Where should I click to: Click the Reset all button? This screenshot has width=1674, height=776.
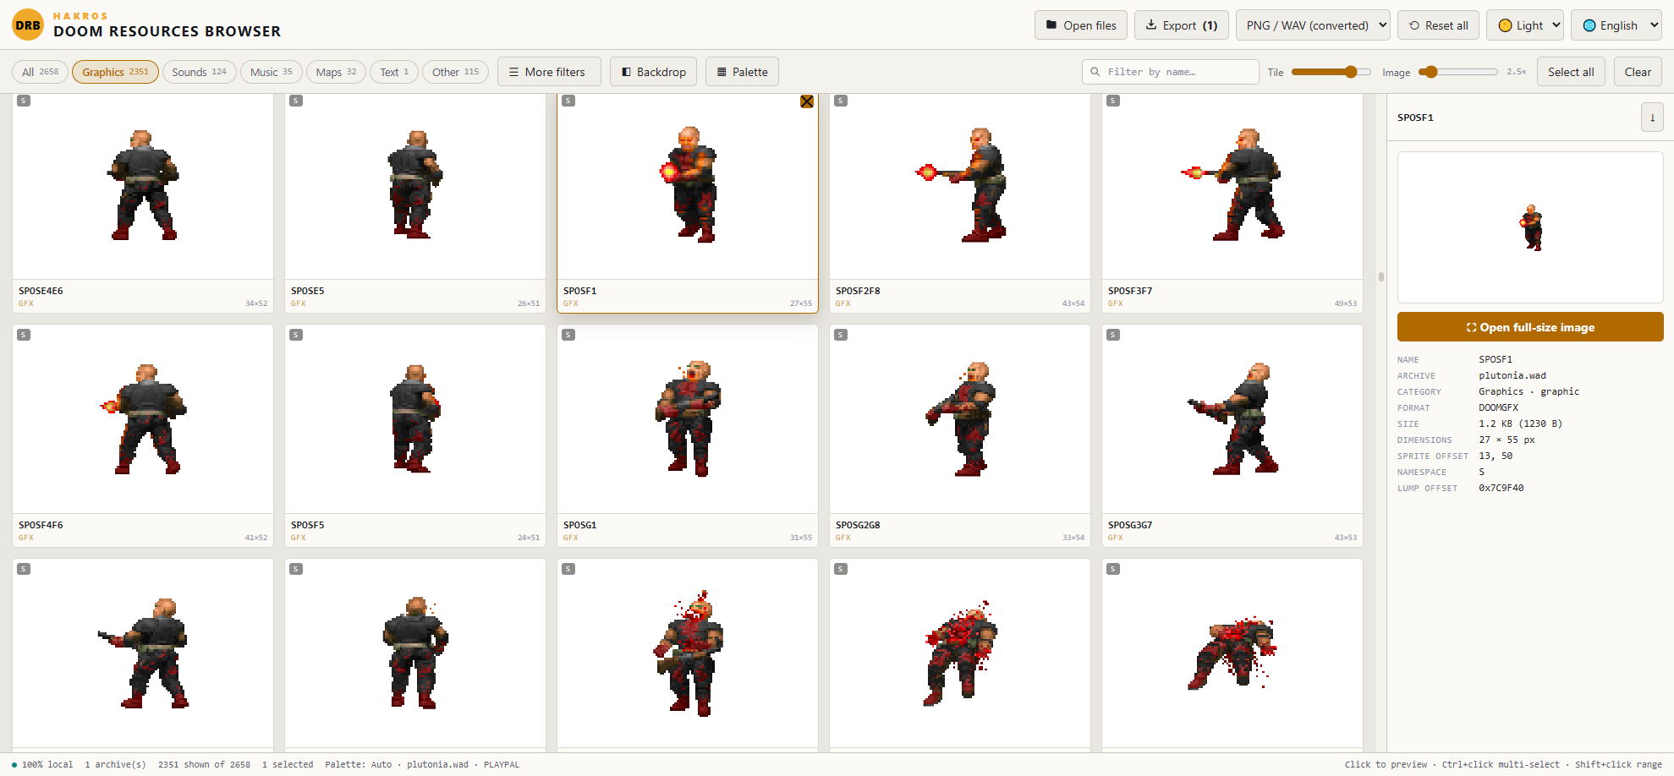[x=1438, y=25]
